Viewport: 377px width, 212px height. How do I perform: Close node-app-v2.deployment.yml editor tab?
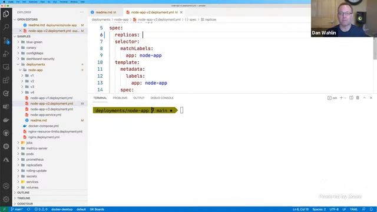[181, 12]
